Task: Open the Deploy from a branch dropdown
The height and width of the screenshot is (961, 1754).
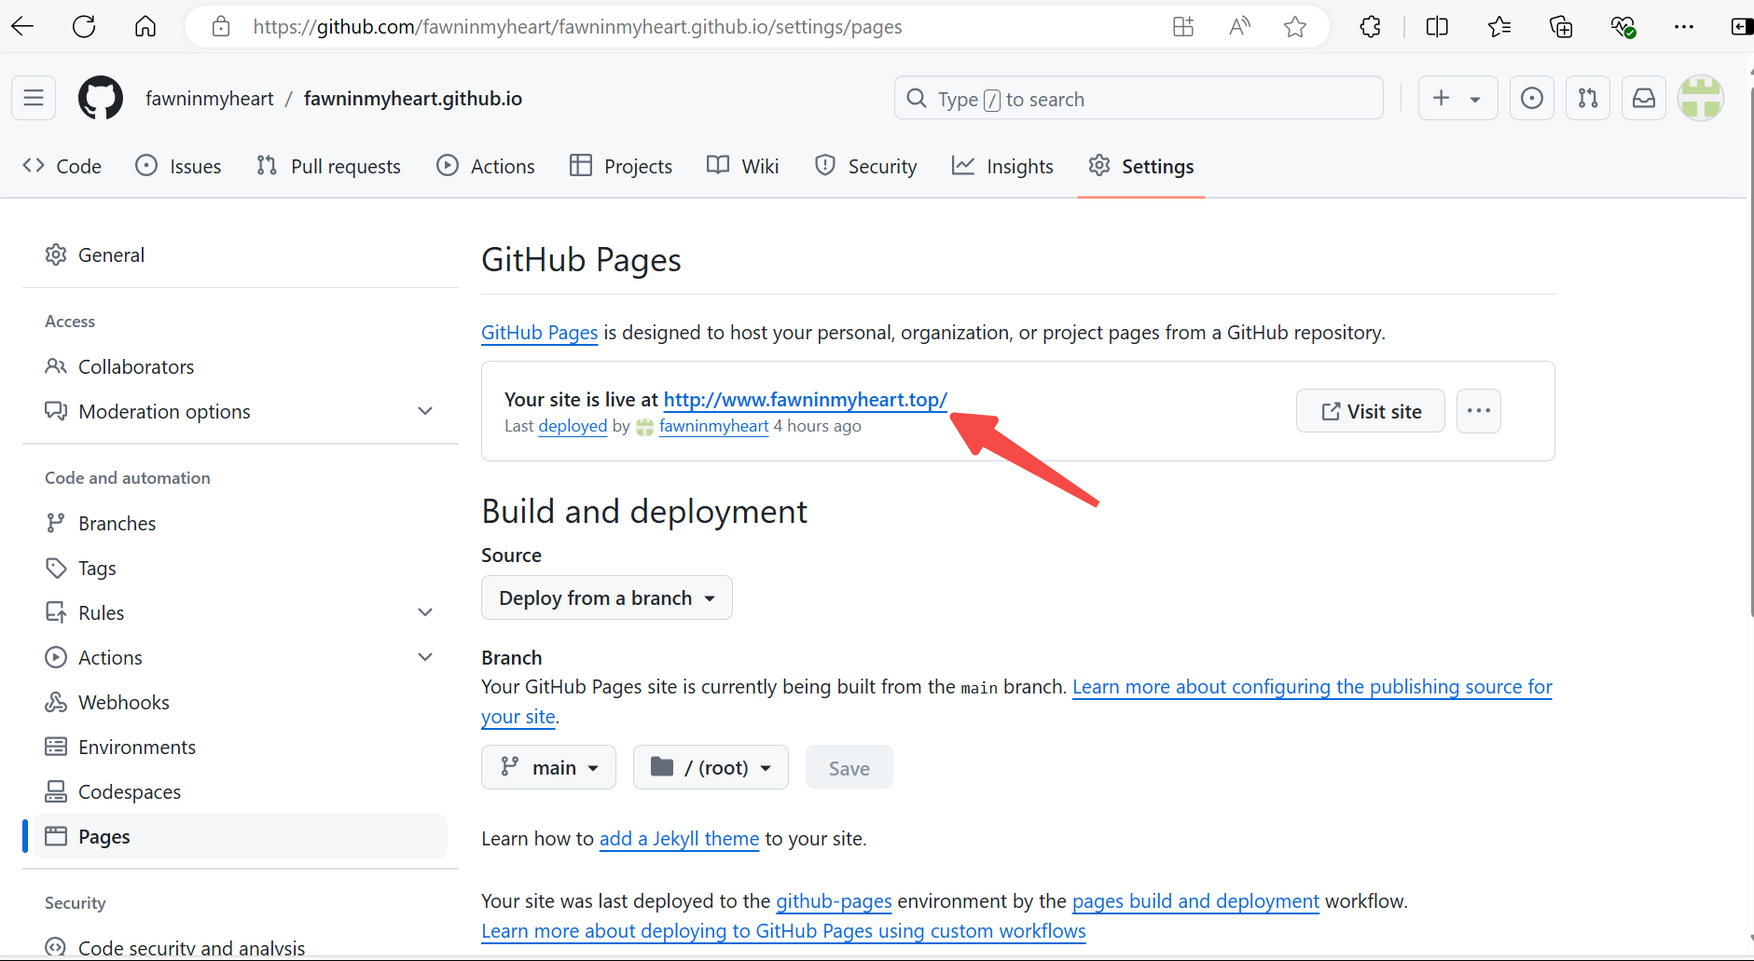Action: tap(607, 597)
